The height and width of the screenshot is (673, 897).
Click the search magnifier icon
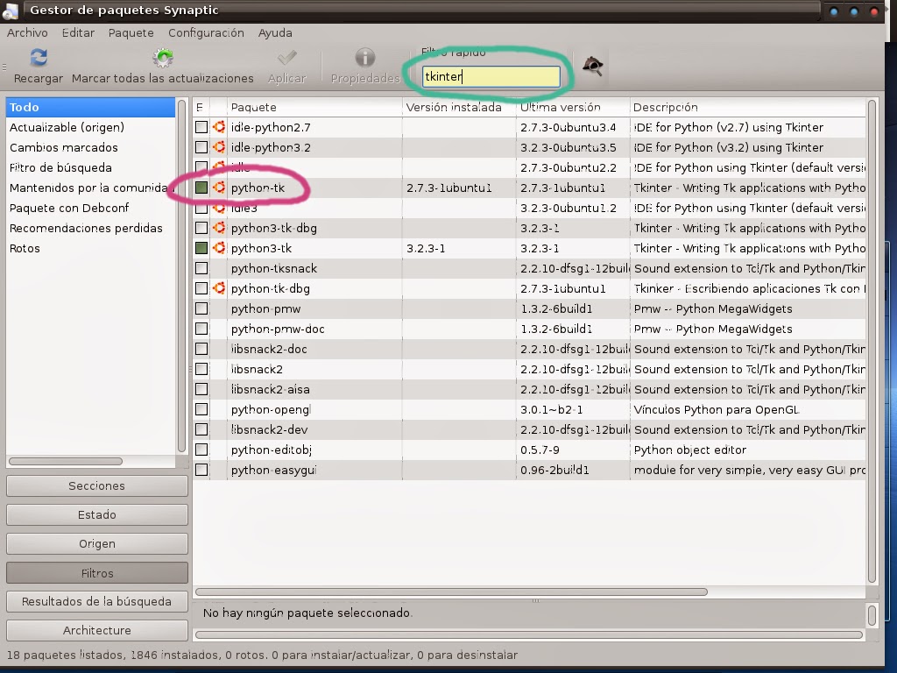(592, 64)
